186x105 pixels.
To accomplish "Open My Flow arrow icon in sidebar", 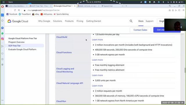I will coord(2,46).
